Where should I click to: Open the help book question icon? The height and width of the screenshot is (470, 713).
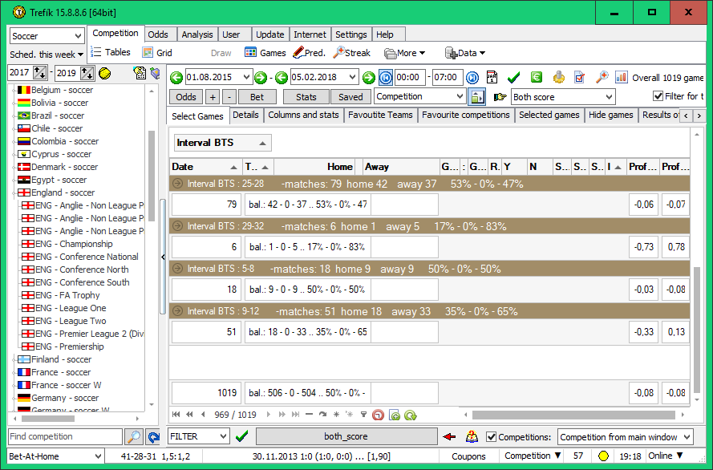click(x=472, y=437)
